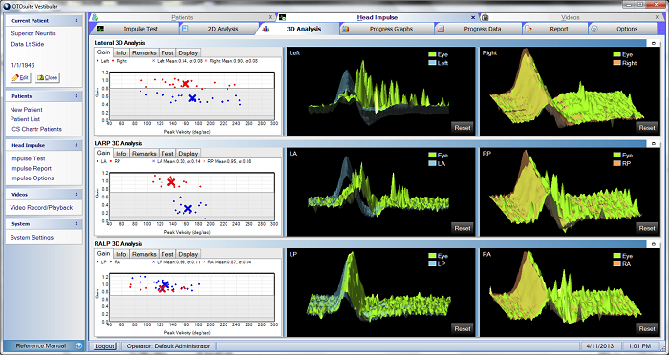The image size is (669, 355).
Task: Open Impulse Test sidebar link
Action: click(28, 158)
